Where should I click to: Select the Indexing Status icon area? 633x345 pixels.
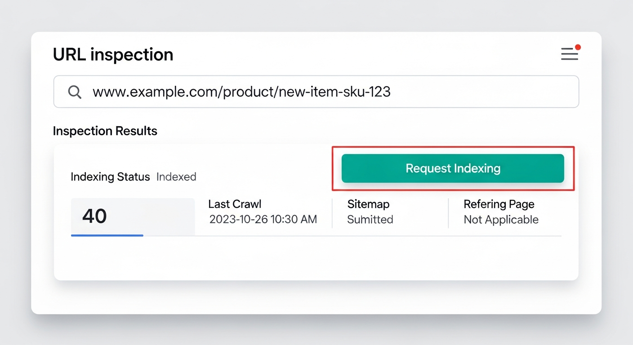tap(110, 177)
